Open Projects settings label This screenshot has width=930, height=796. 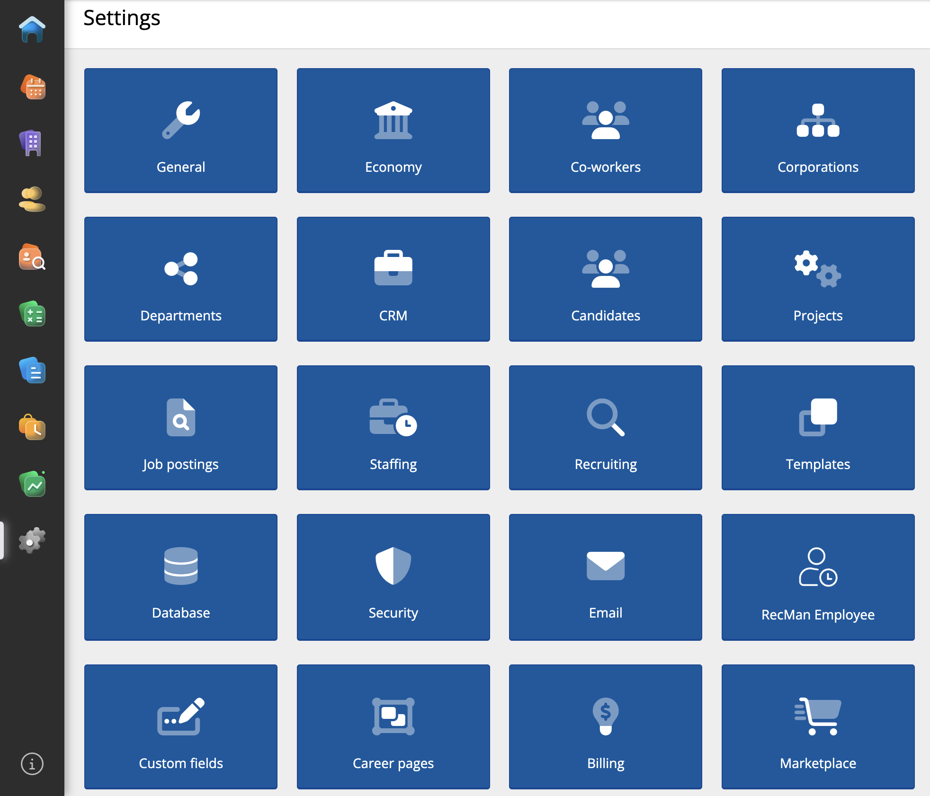(x=818, y=316)
